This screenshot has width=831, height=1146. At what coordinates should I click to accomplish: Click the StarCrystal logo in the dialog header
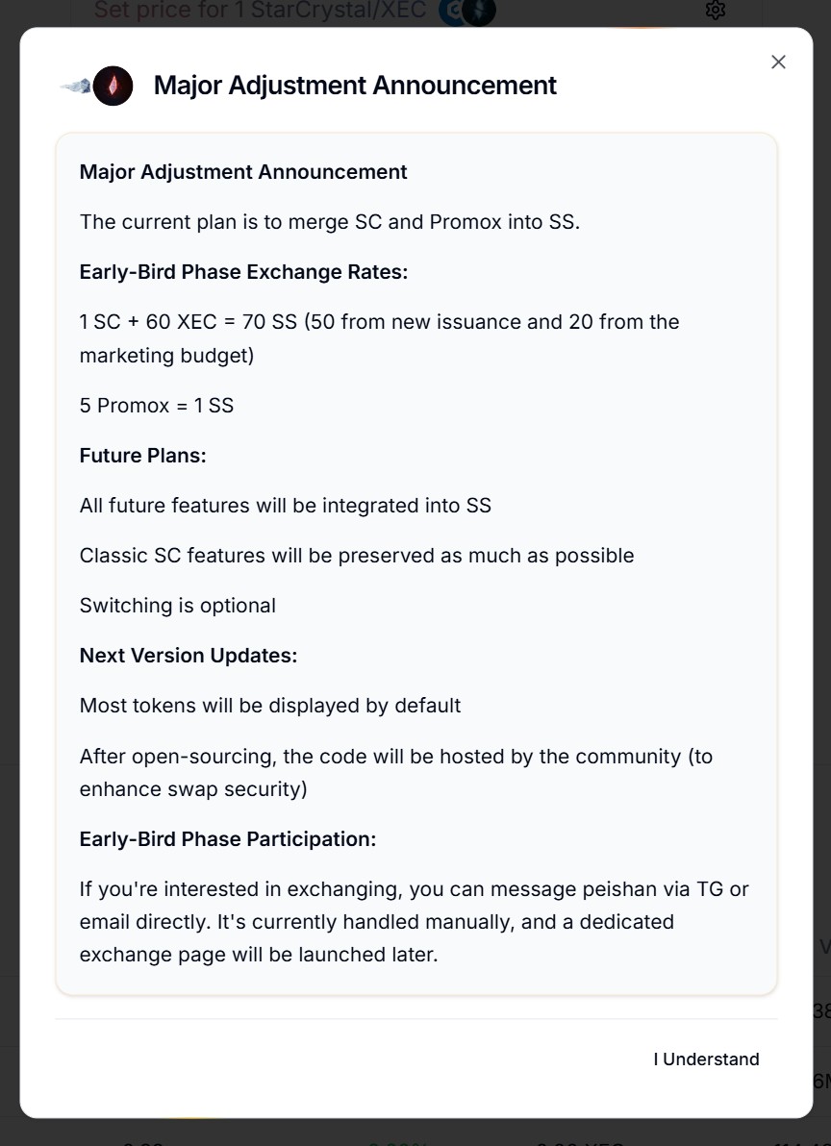tap(113, 87)
